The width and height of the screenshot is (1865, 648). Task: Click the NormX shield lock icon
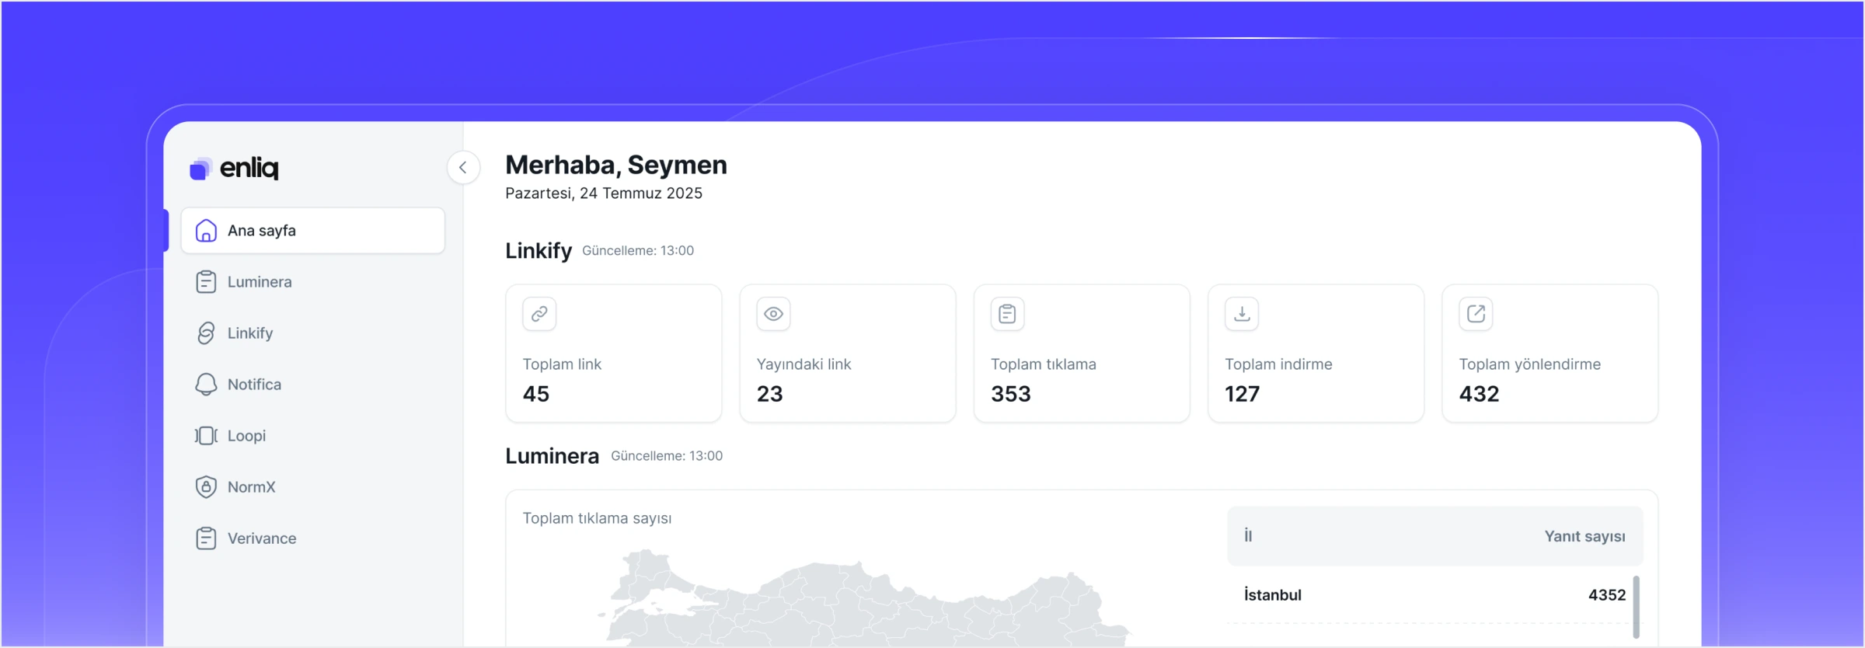point(206,487)
